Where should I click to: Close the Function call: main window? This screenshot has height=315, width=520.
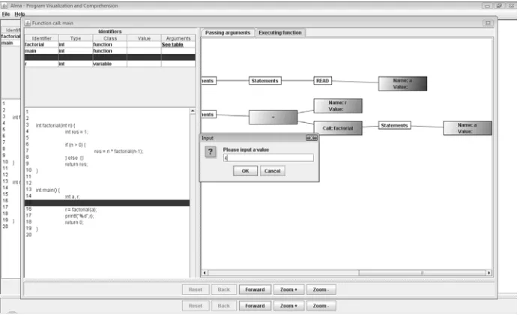488,23
